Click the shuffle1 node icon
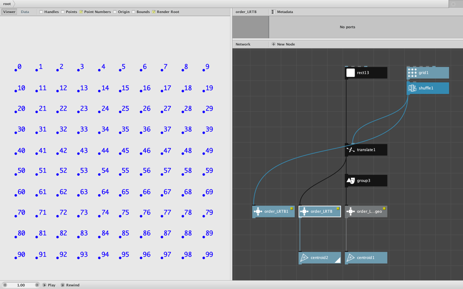 (x=412, y=88)
